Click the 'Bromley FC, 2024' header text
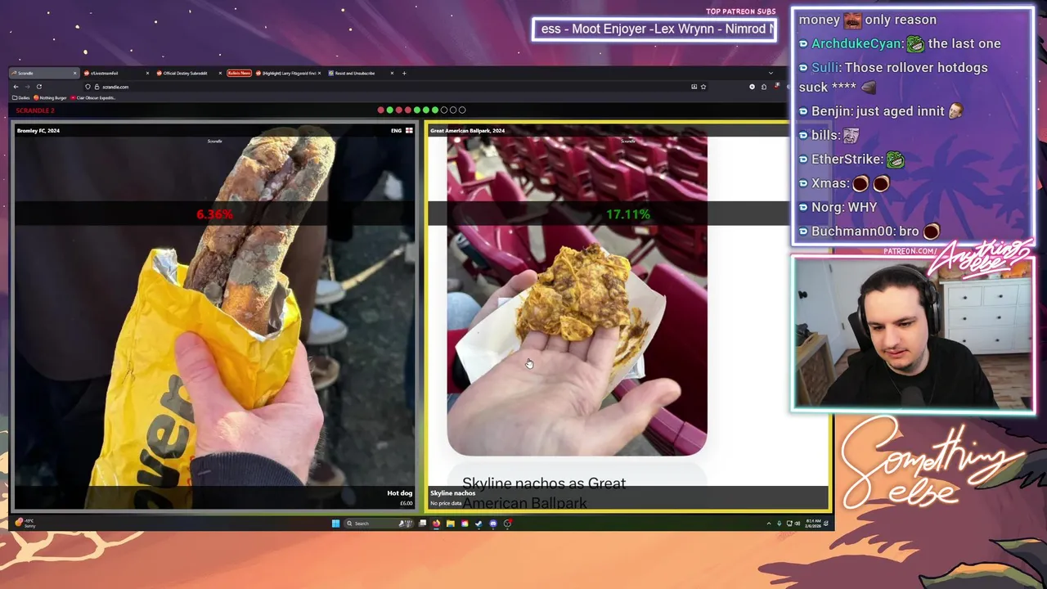 38,130
